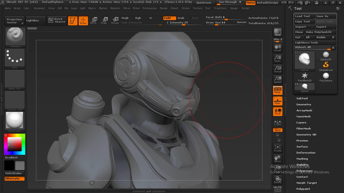Screen dimensions: 344x193
Task: Pick a color in the color picker
Action: (15, 144)
